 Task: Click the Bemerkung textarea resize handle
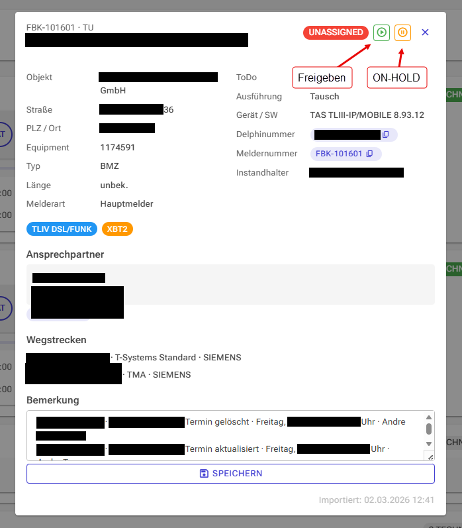[430, 456]
